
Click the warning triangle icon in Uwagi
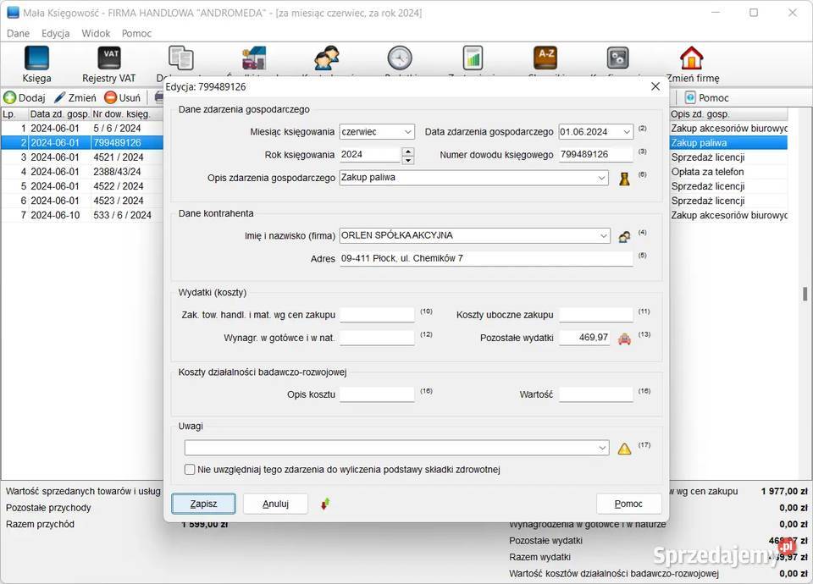[x=624, y=449]
